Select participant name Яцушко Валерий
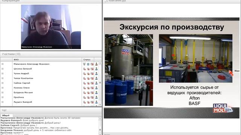This screenshot has height=135, width=241. point(23,102)
